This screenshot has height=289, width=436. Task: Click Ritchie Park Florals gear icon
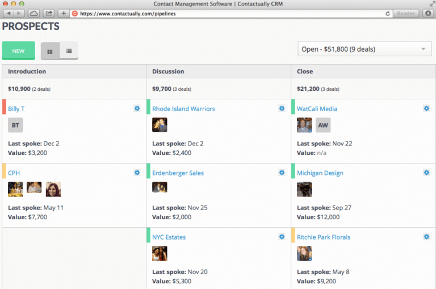coord(426,237)
